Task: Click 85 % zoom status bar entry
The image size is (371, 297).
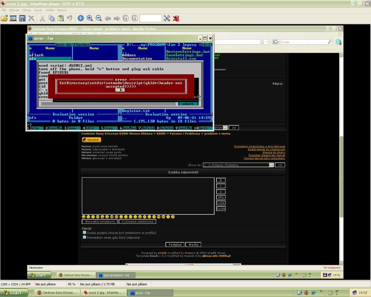Action: click(72, 284)
